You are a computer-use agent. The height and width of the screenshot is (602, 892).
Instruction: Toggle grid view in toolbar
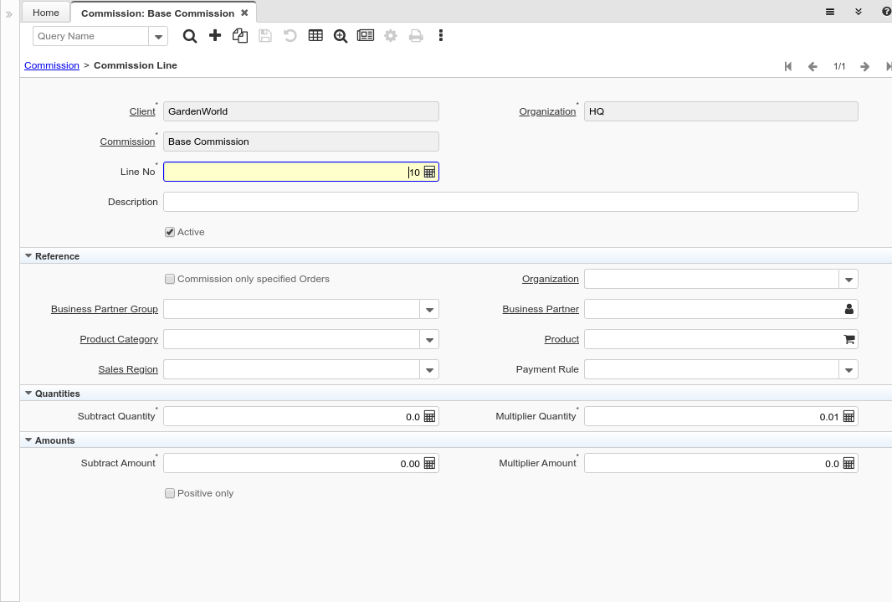coord(315,36)
